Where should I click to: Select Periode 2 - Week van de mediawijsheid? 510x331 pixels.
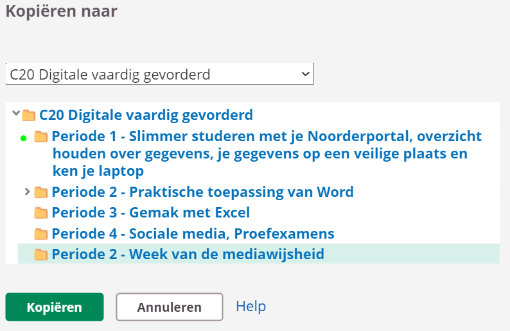click(x=188, y=255)
